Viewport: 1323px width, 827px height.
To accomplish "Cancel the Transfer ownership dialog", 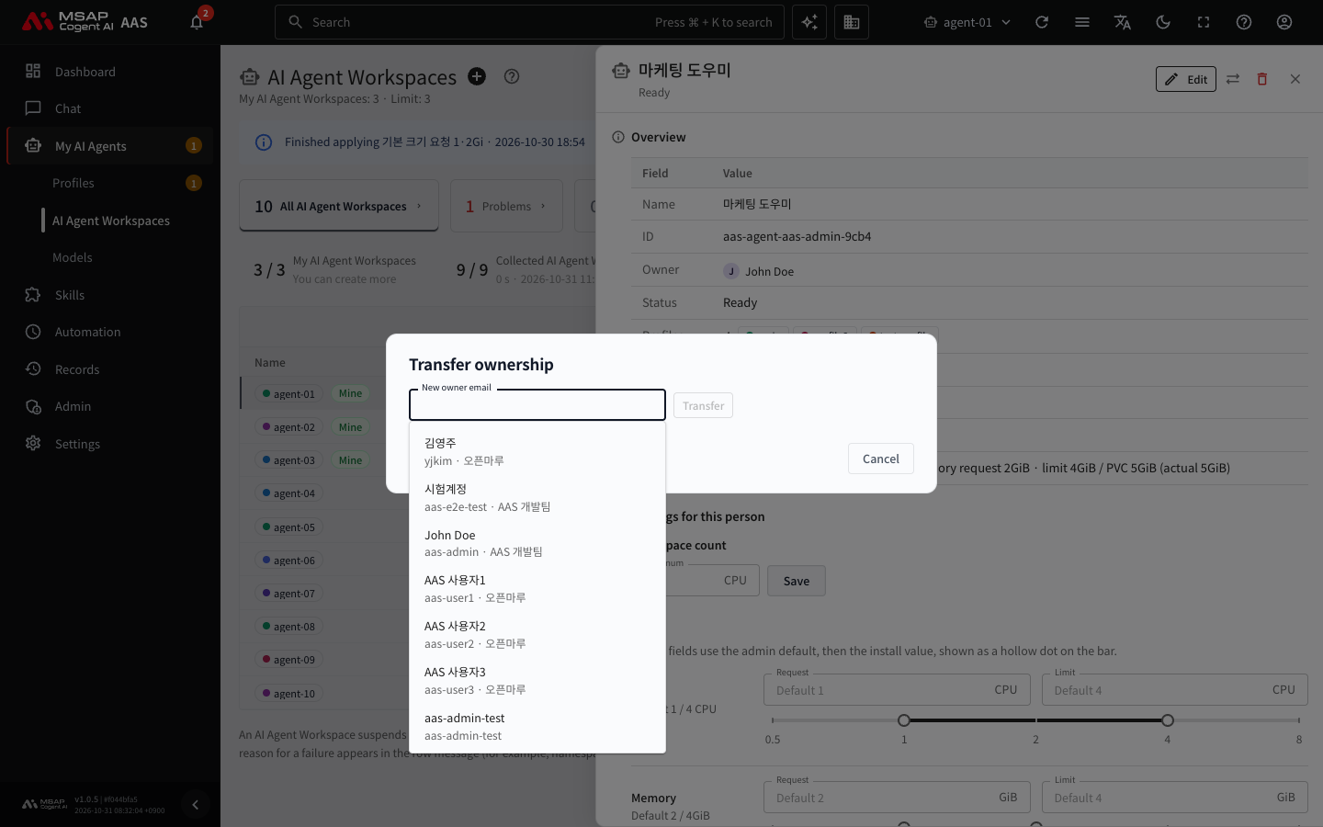I will (x=881, y=459).
